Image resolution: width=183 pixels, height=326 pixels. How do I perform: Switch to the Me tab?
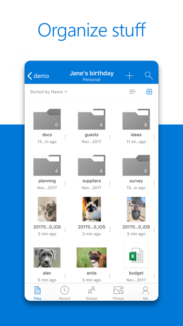[x=146, y=293]
